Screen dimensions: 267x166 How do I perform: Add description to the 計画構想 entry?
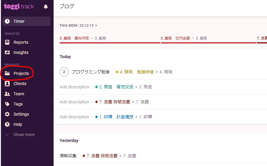click(x=74, y=117)
